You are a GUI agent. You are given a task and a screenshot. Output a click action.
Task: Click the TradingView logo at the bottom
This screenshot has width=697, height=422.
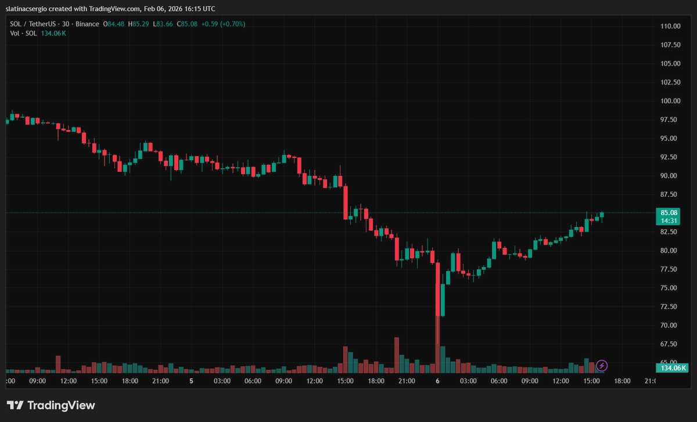(x=51, y=405)
